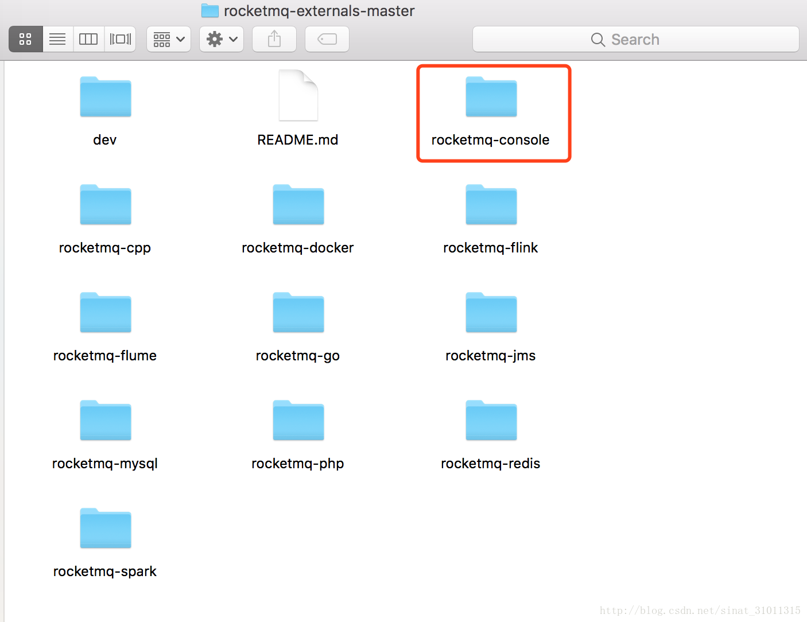Open the gear action menu
Screen dimensions: 807x622
point(222,39)
